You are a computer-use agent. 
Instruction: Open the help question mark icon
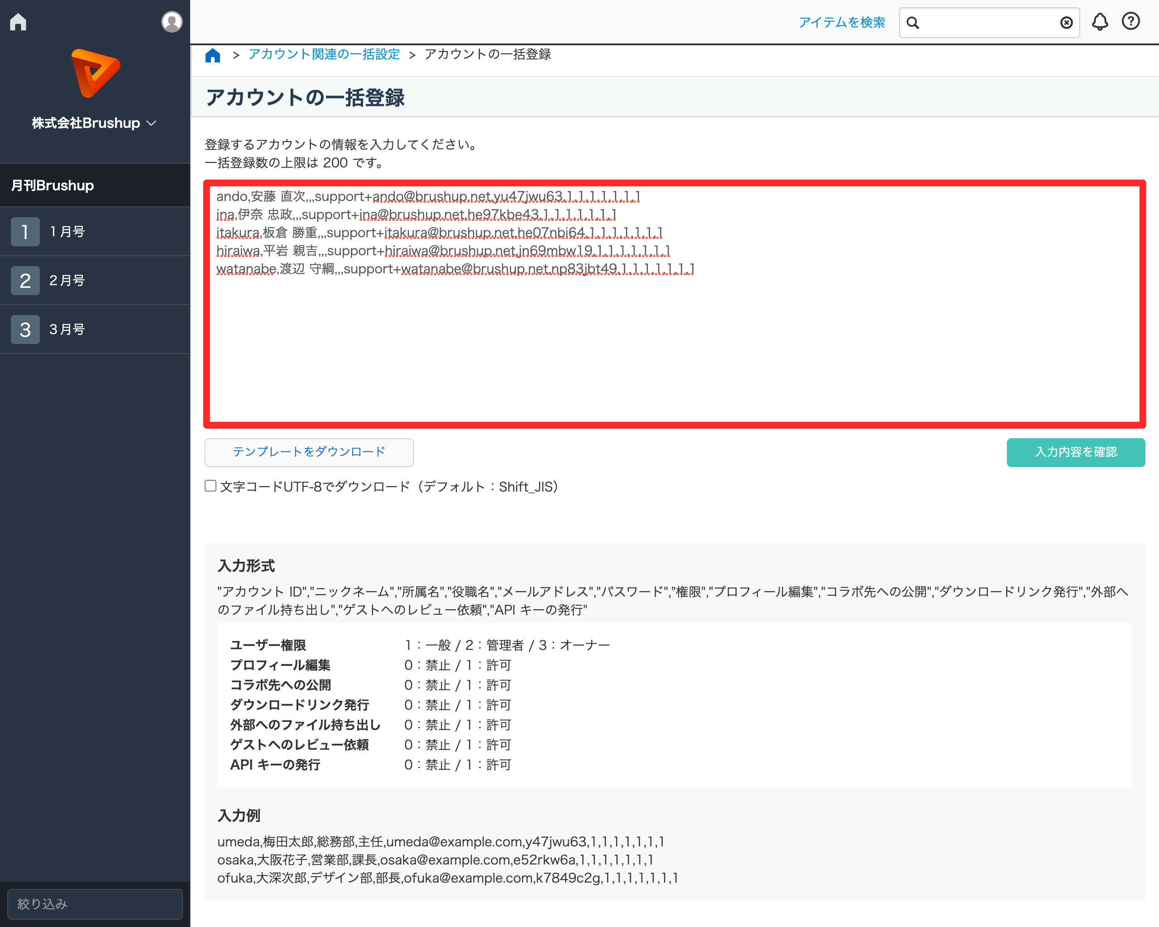(x=1130, y=21)
